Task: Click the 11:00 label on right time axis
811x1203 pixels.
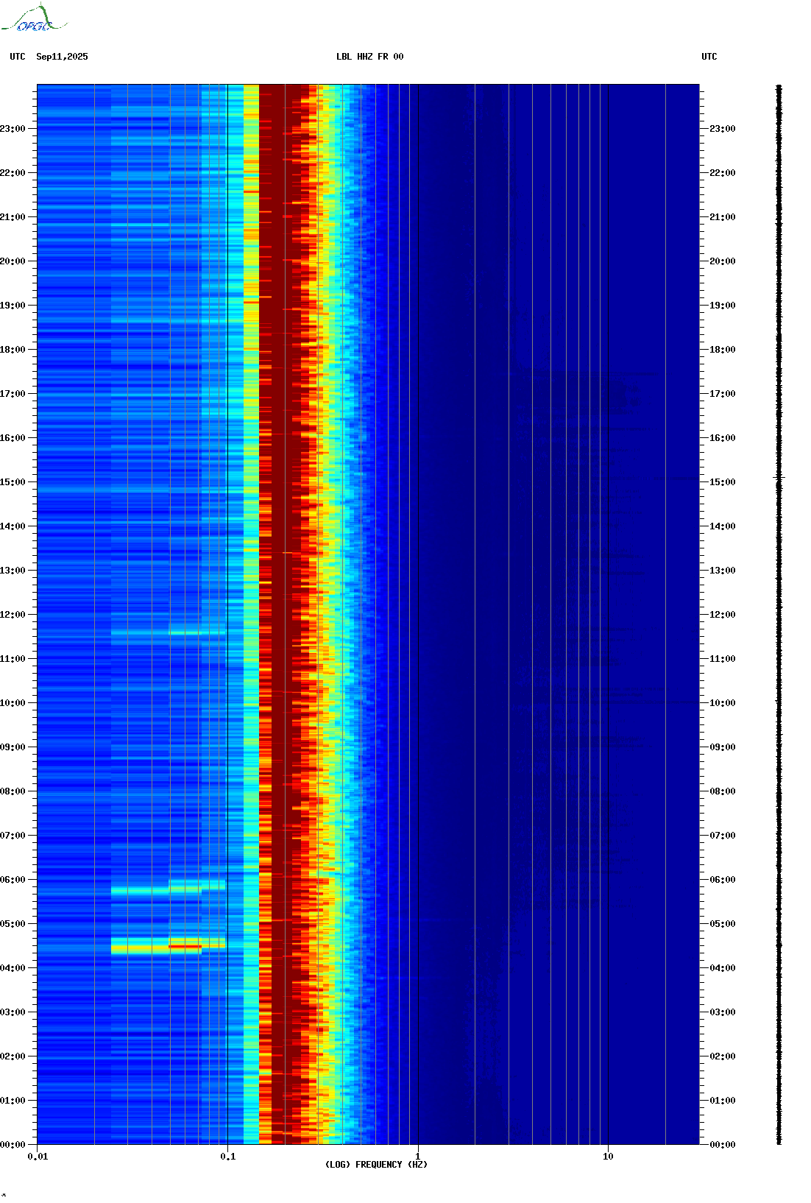Action: 723,659
